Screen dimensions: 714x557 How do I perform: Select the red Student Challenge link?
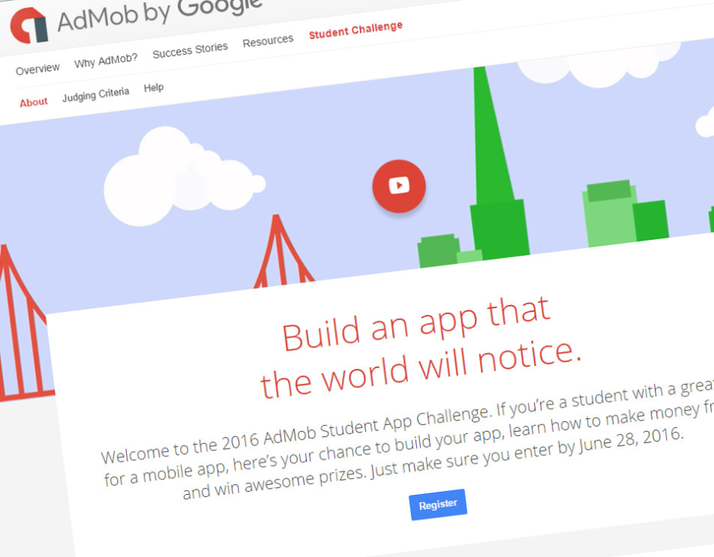(355, 29)
